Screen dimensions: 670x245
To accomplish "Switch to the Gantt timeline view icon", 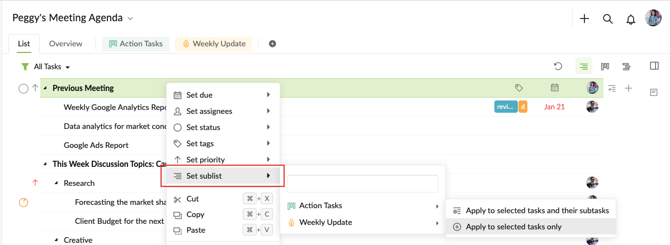I will [x=626, y=66].
